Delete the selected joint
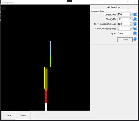The image size is (139, 121). coord(125,40)
